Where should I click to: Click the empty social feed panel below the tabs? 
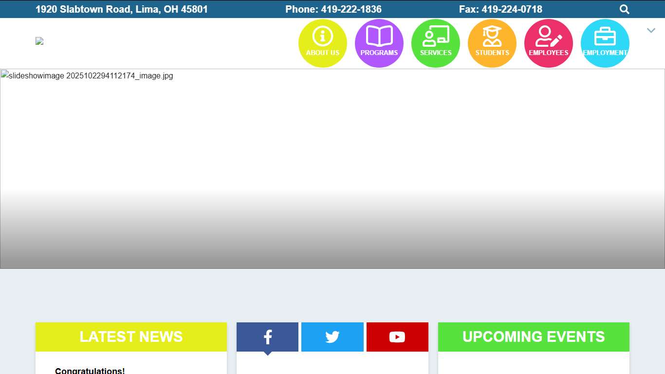[x=332, y=364]
